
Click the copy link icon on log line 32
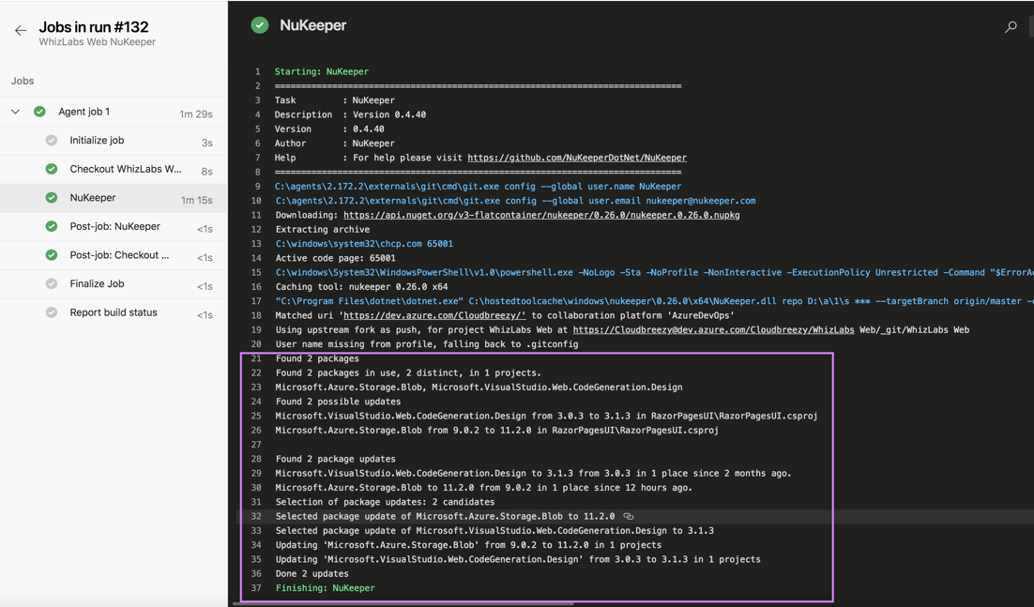click(x=629, y=516)
